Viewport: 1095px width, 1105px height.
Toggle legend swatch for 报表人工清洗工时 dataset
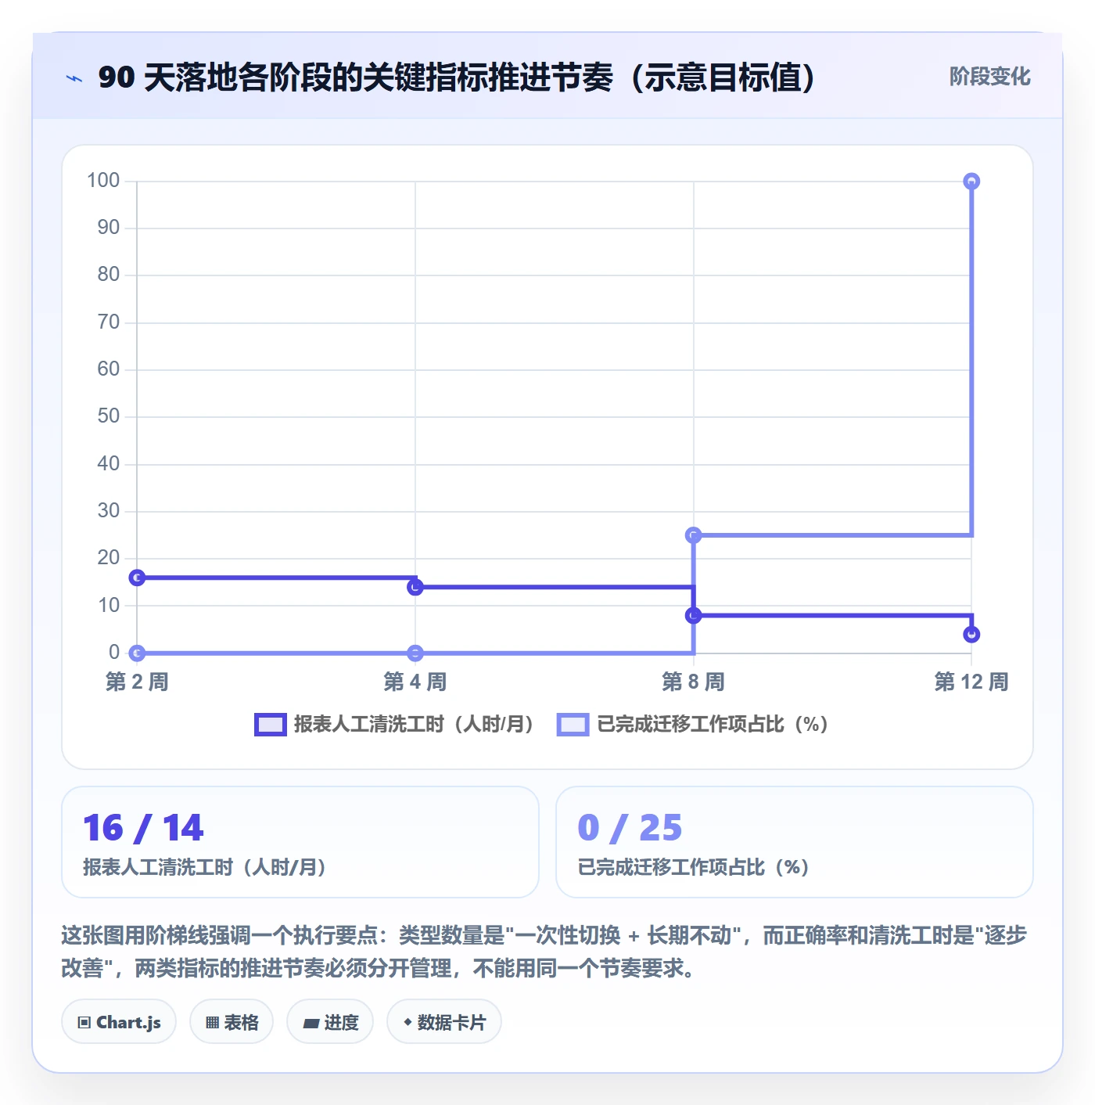tap(271, 725)
